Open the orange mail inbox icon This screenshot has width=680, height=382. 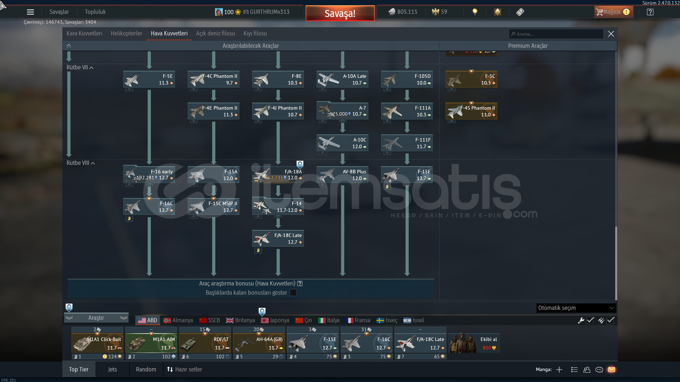(x=612, y=370)
